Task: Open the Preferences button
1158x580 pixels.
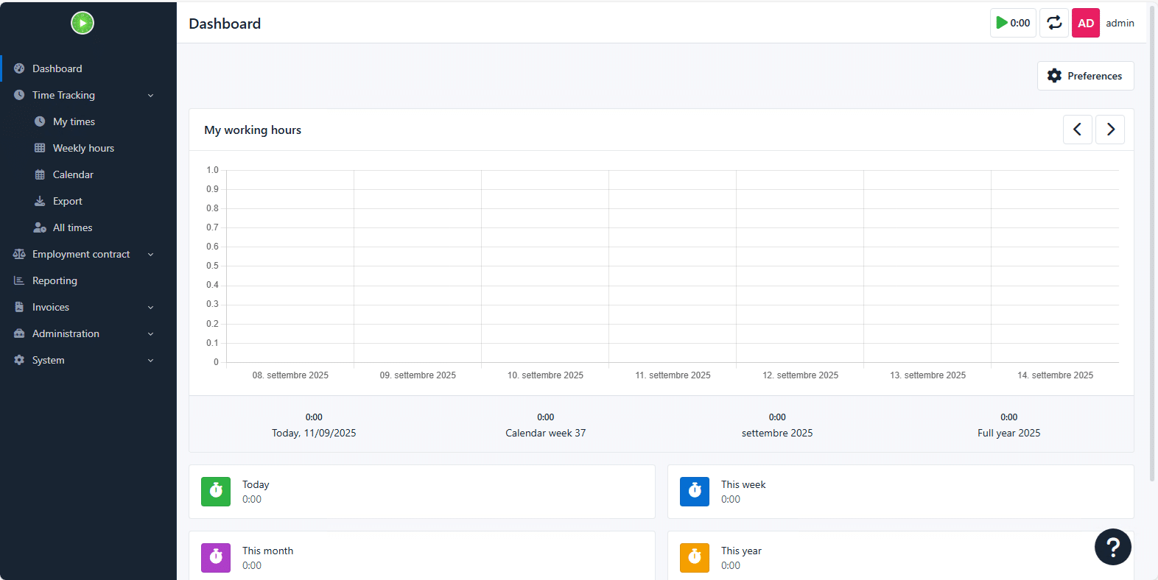Action: [1085, 76]
